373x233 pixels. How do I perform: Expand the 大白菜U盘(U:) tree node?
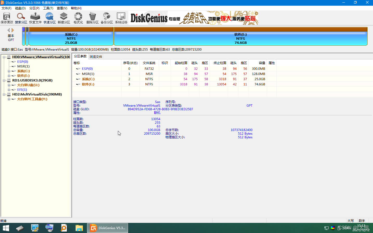point(9,85)
